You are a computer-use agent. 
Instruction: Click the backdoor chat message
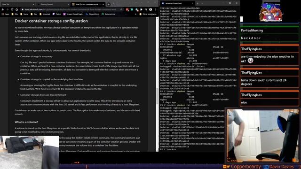(x=251, y=38)
